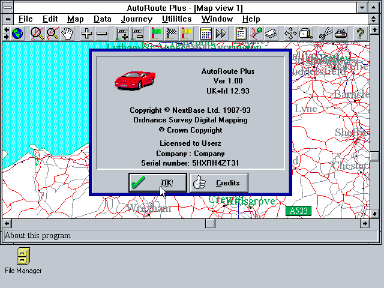Open the Edit menu

click(x=50, y=19)
